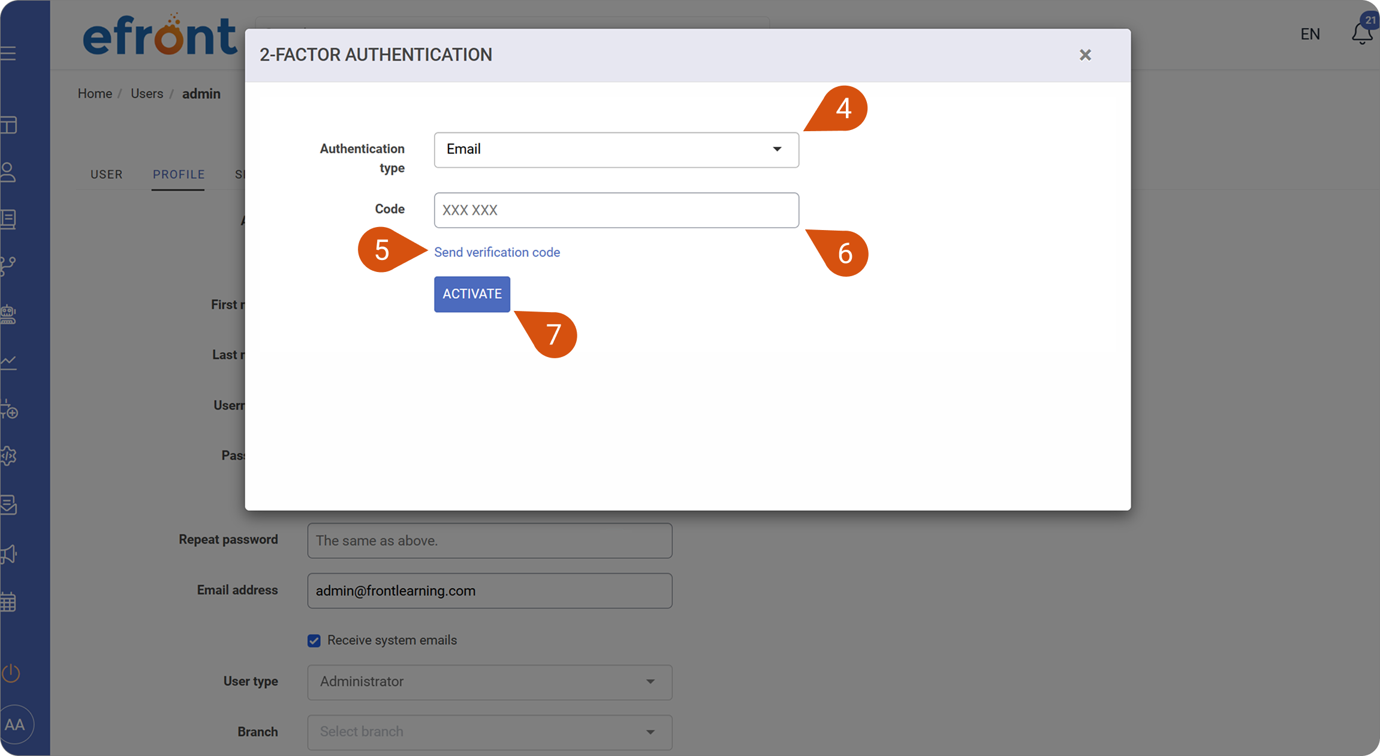This screenshot has height=756, width=1380.
Task: Open the Select branch dropdown
Action: (x=490, y=732)
